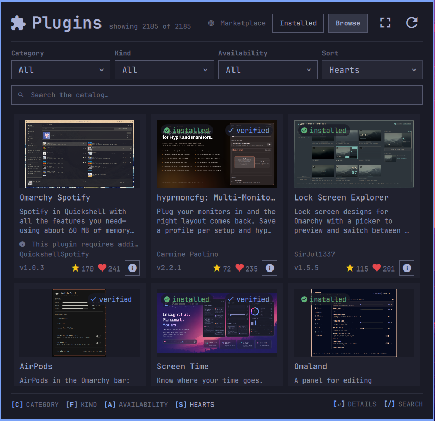Click the heart icon on Omarchy Spotify
435x421 pixels.
coord(102,268)
